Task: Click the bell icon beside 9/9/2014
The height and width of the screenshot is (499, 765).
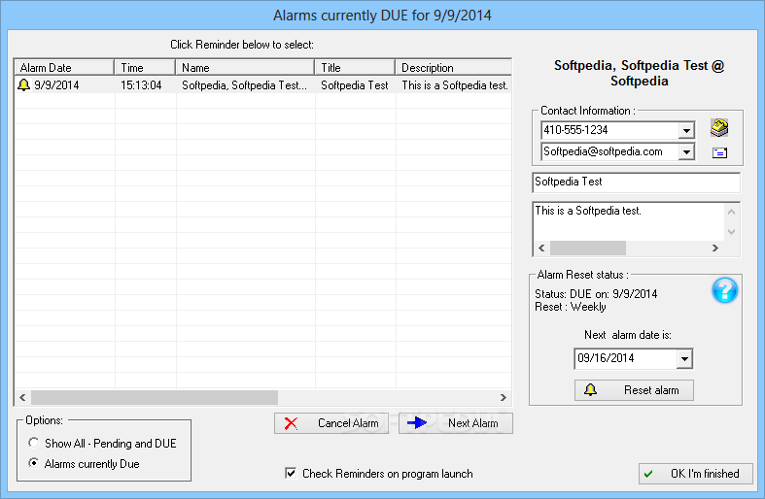Action: (23, 84)
